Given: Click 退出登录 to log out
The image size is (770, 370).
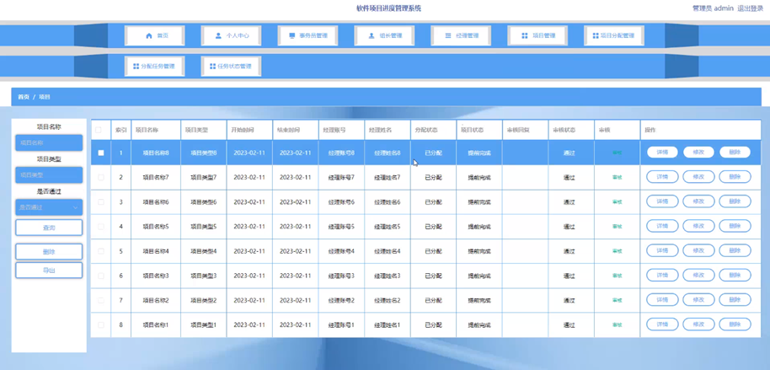Looking at the screenshot, I should pos(750,8).
